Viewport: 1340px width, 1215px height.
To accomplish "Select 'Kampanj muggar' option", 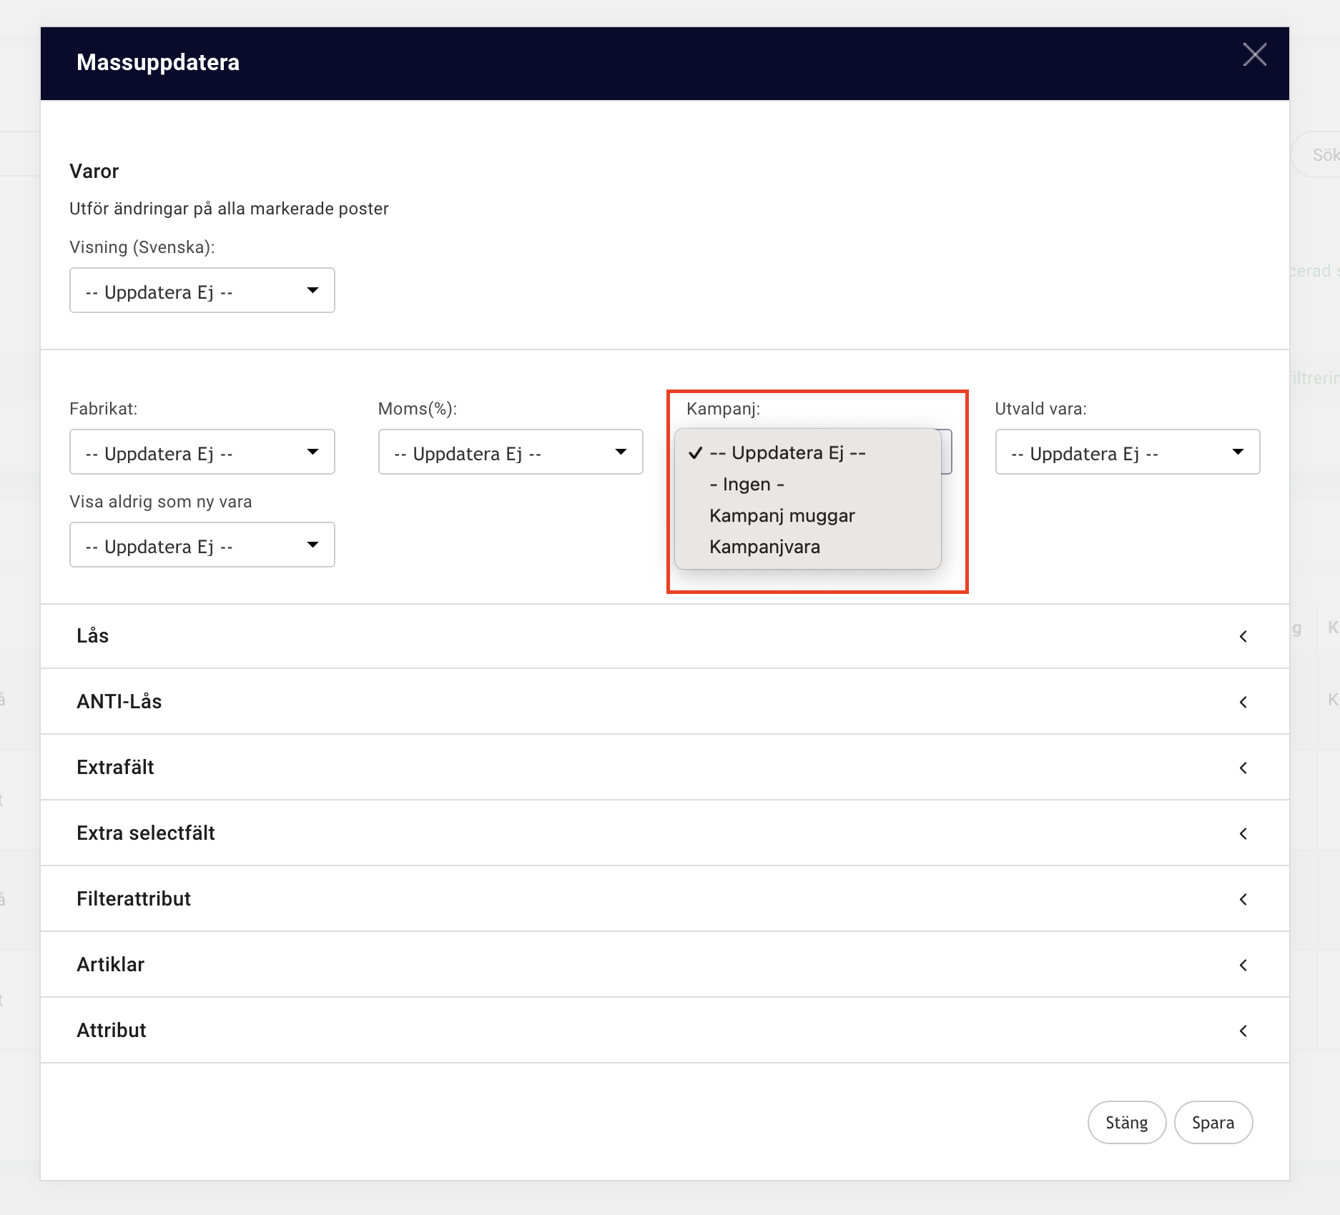I will 782,516.
